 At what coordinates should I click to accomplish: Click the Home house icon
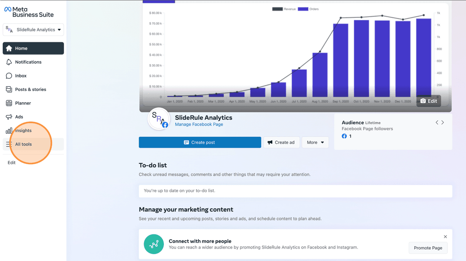pyautogui.click(x=9, y=48)
